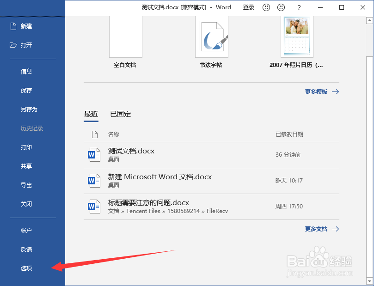The width and height of the screenshot is (374, 286).
Task: Click the Tencent Files path text
Action: coord(143,211)
